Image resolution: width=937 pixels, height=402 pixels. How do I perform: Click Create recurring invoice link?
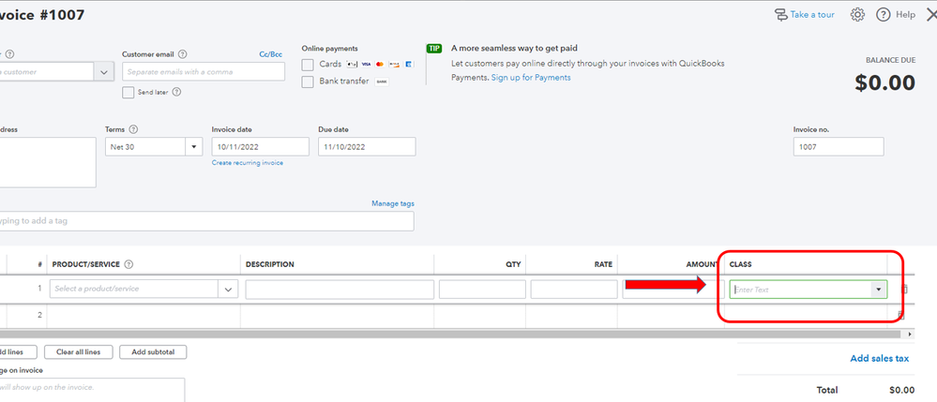tap(248, 163)
